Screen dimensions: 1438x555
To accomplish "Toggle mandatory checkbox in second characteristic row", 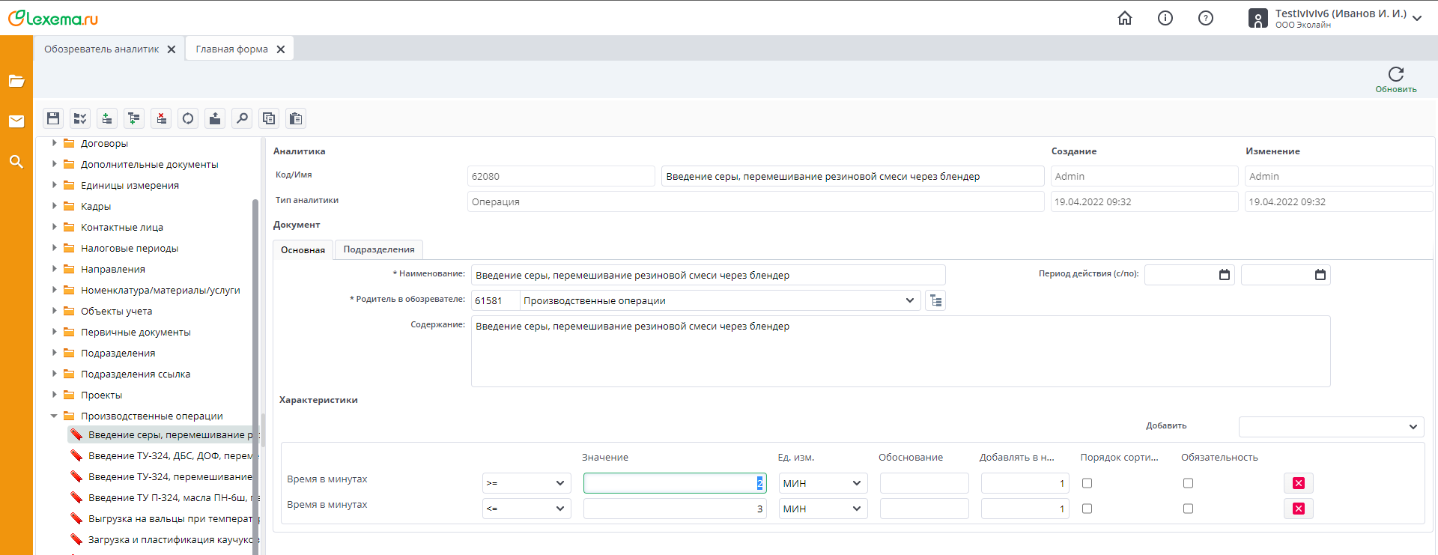I will pyautogui.click(x=1188, y=509).
